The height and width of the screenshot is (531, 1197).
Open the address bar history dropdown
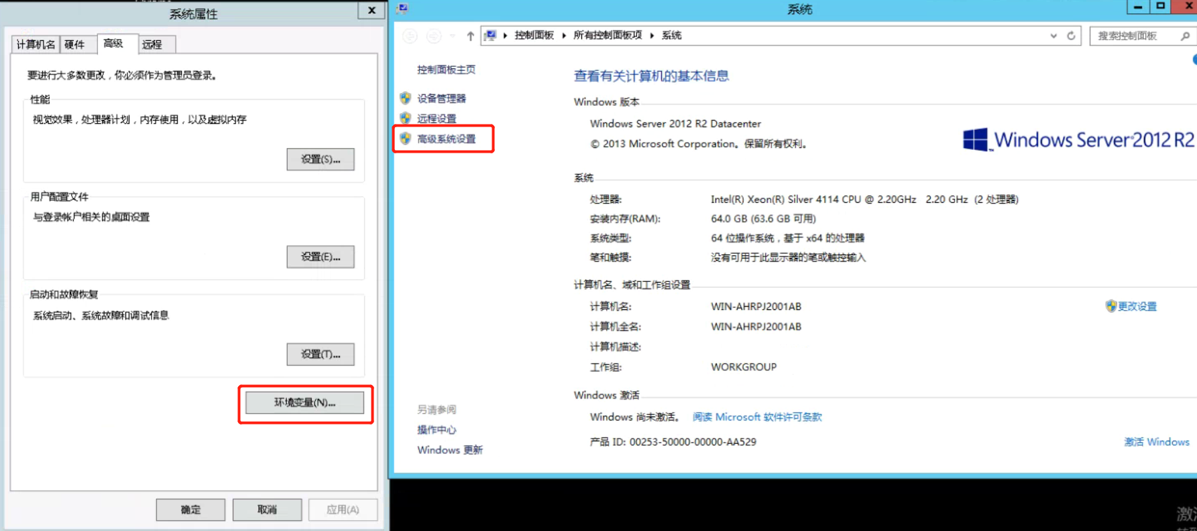pos(1053,35)
